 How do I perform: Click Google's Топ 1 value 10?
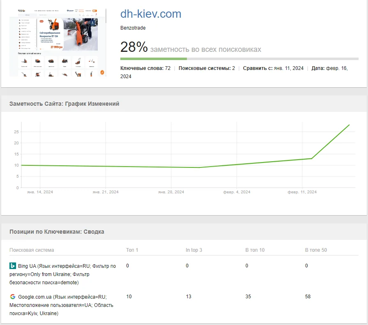tap(129, 297)
